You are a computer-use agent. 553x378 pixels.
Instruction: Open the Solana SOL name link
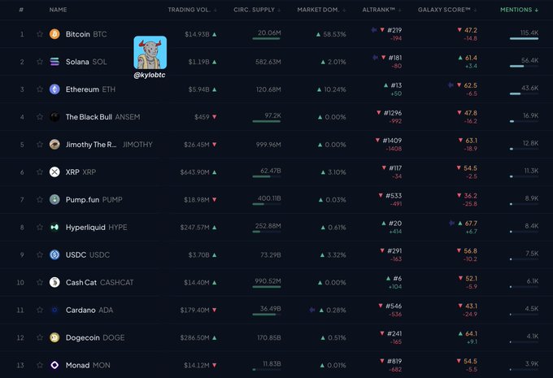click(x=86, y=62)
